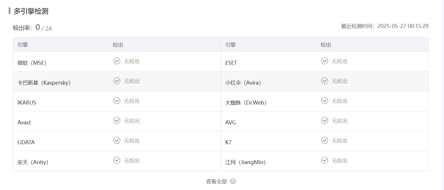This screenshot has height=190, width=444.
Task: Click the 卡巴斯基 (Kaspersky) engine name
Action: tap(44, 83)
